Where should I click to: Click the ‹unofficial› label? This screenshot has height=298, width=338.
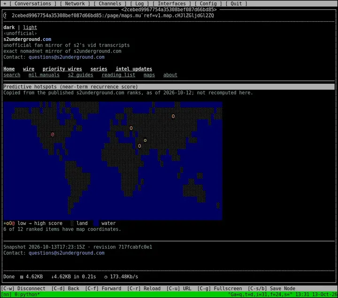[x=20, y=33]
